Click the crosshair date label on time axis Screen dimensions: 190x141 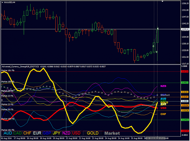tap(155, 138)
